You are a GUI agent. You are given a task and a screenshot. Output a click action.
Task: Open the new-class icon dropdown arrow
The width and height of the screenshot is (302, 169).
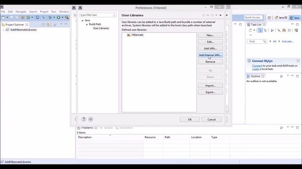tap(32, 17)
